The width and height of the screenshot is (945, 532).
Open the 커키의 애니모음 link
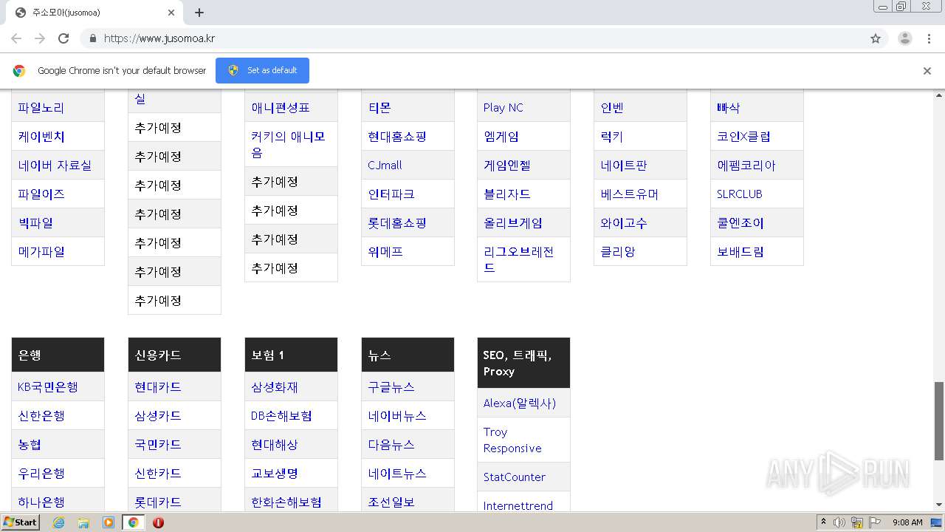pyautogui.click(x=288, y=145)
